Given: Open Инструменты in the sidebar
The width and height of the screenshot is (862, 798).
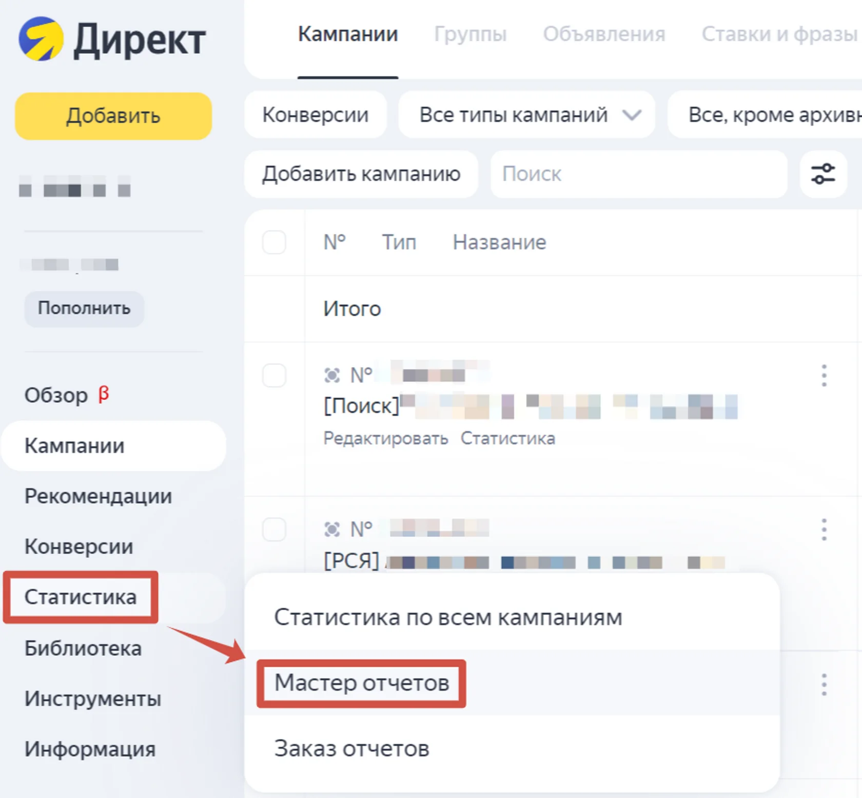Looking at the screenshot, I should click(x=93, y=698).
